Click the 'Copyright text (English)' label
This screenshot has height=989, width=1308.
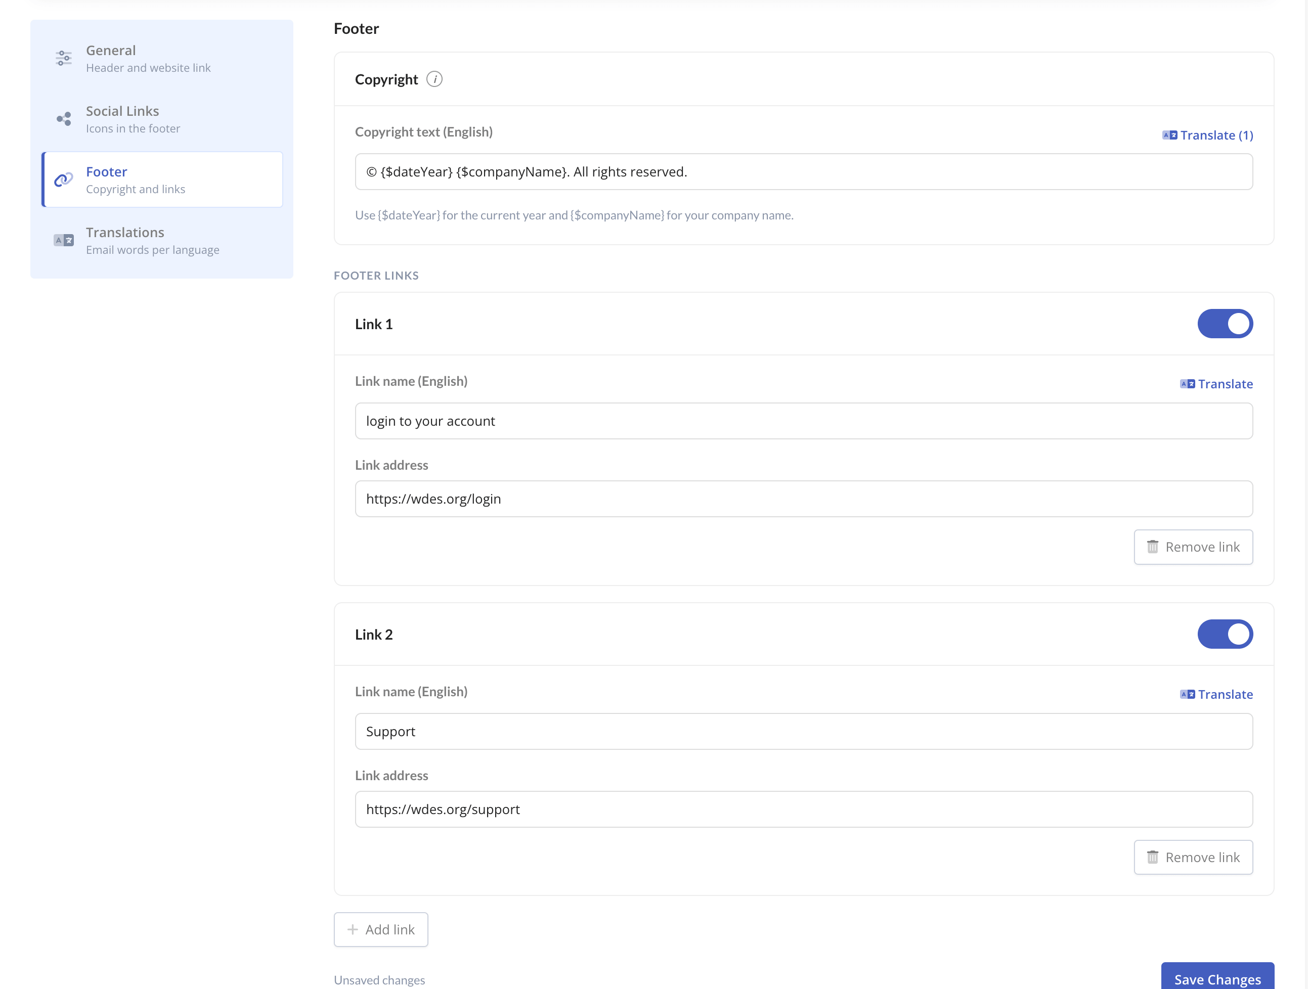pyautogui.click(x=424, y=132)
